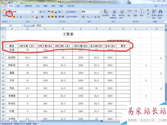
Task: Toggle center horizontal alignment
Action: [52, 17]
